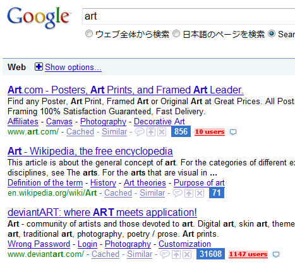Open Cached link for www.deviantart.com
This screenshot has height=267, width=295.
(x=105, y=254)
